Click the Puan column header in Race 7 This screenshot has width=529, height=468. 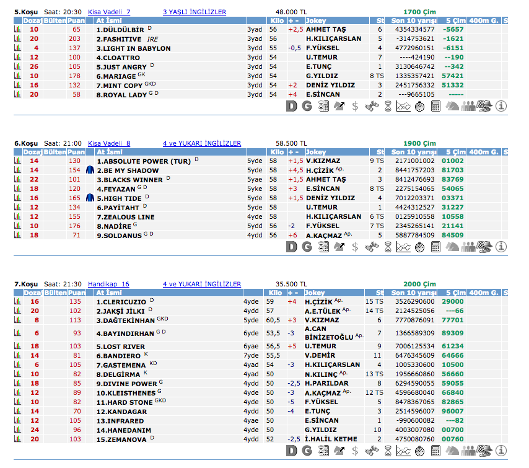[x=76, y=293]
